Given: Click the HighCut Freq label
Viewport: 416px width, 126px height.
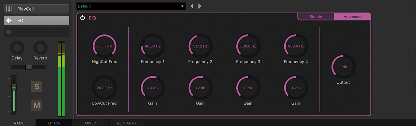Looking at the screenshot, I should (105, 62).
